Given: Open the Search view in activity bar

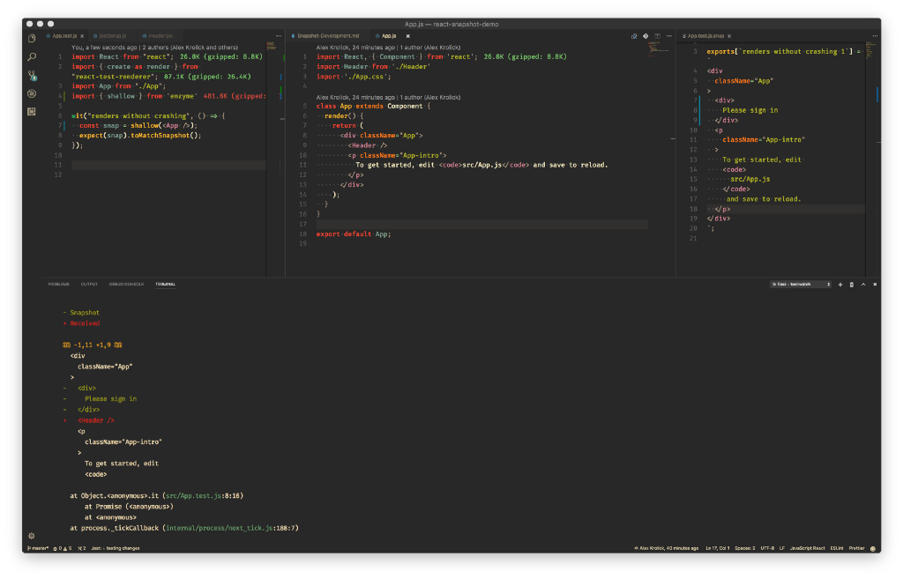Looking at the screenshot, I should (x=32, y=56).
